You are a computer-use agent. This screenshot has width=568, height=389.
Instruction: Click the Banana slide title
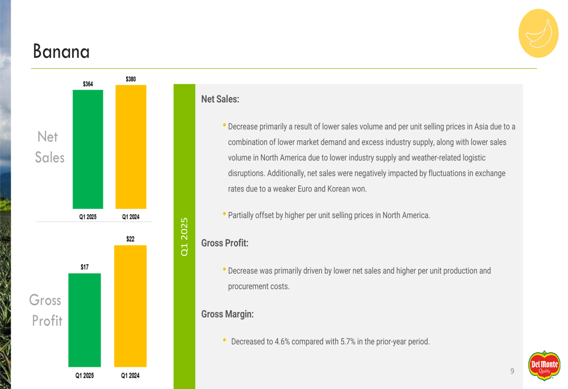click(x=61, y=52)
